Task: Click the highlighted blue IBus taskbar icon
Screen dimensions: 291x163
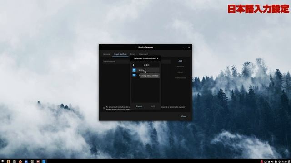Action: 44,161
